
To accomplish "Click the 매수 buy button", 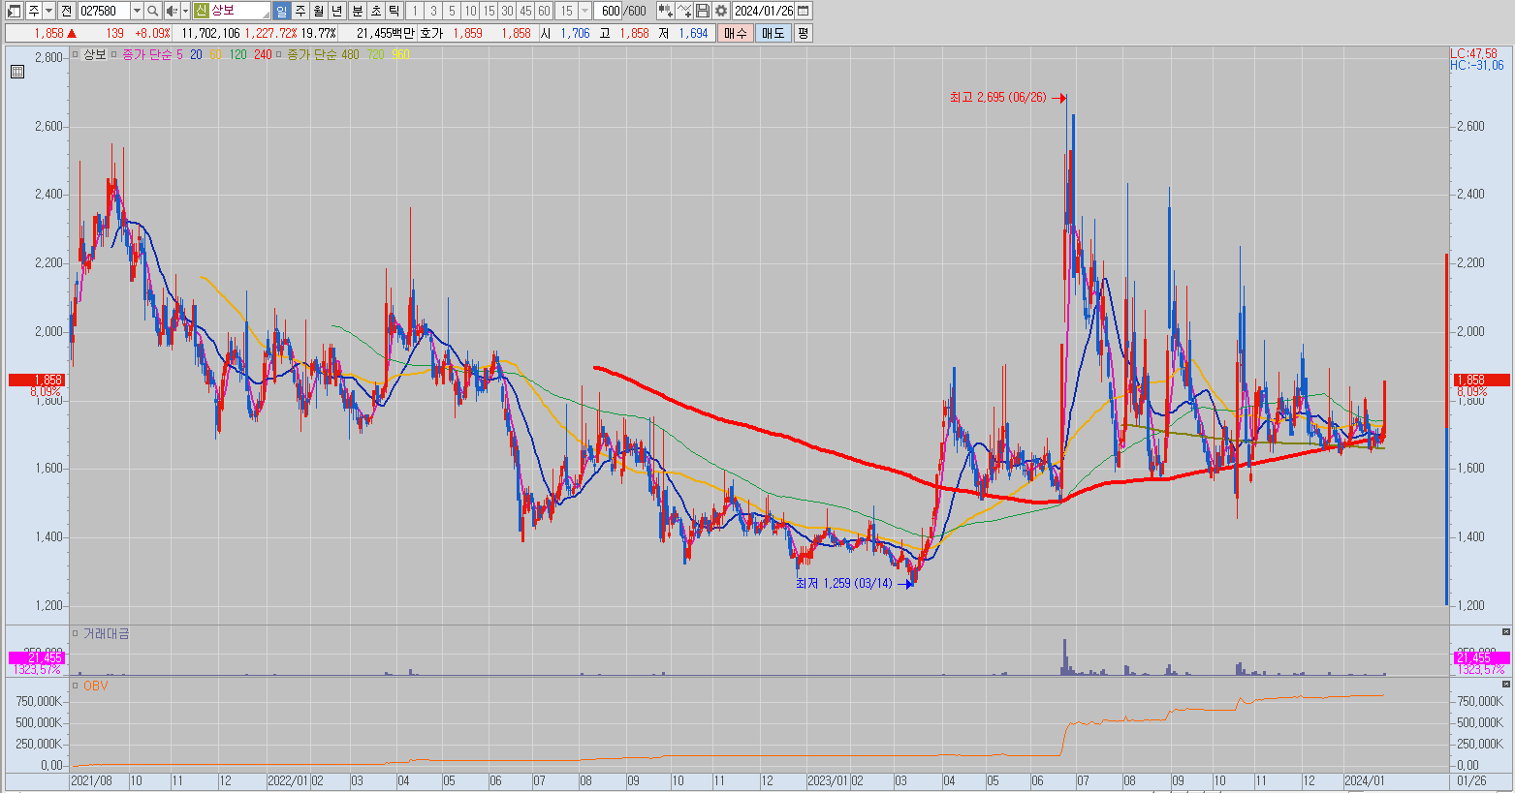I will [736, 33].
